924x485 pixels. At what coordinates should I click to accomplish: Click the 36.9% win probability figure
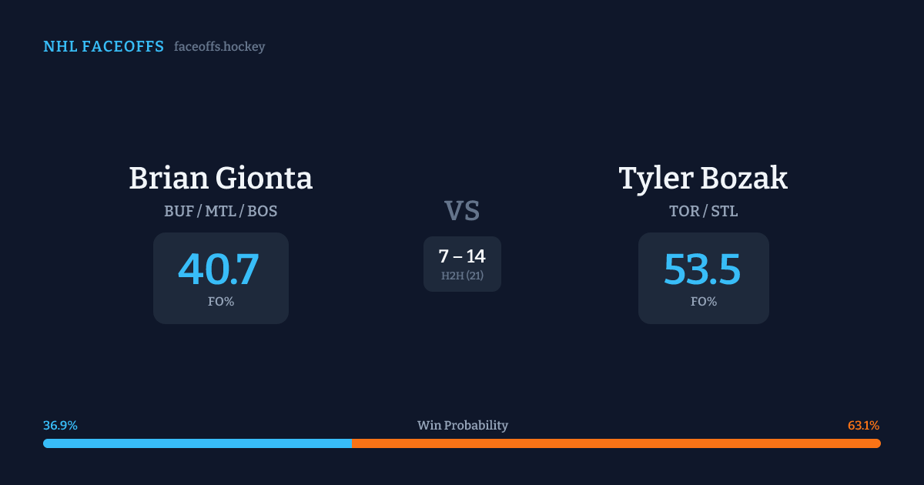click(x=60, y=426)
